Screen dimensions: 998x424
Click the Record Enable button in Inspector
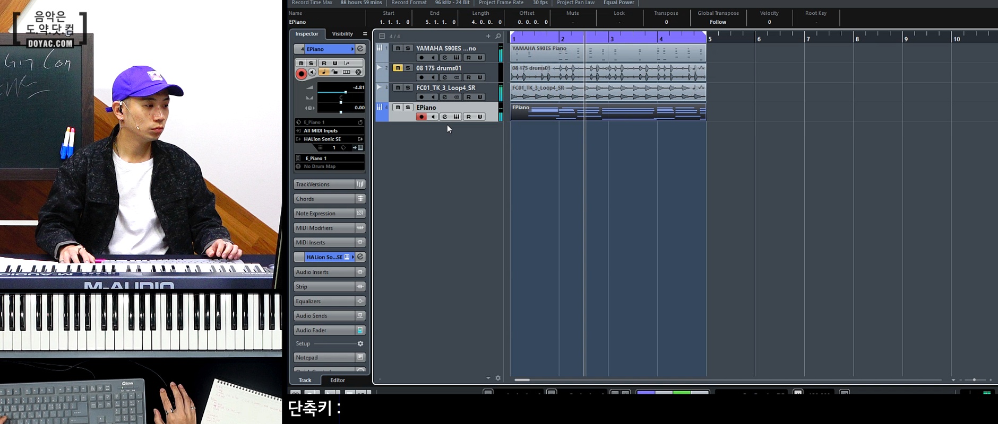coord(301,74)
